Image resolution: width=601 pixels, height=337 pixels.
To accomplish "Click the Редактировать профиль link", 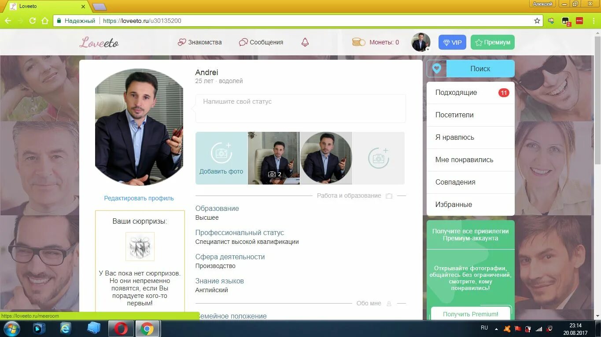I will pyautogui.click(x=139, y=198).
